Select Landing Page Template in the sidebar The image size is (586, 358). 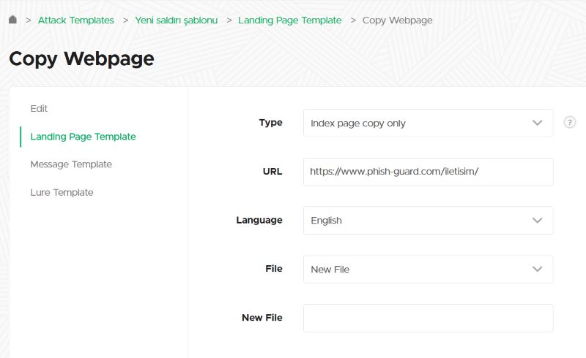[83, 137]
